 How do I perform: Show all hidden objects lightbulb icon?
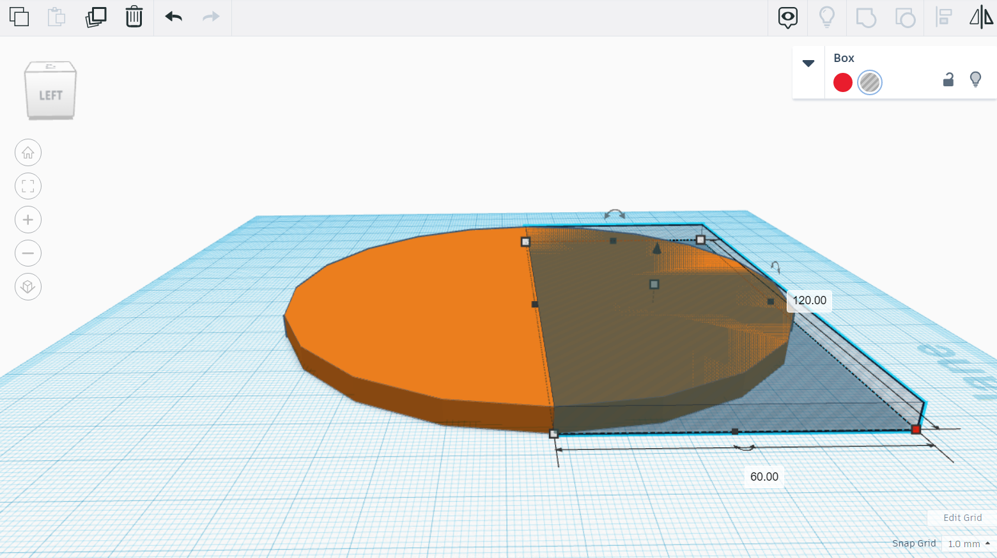coord(827,17)
